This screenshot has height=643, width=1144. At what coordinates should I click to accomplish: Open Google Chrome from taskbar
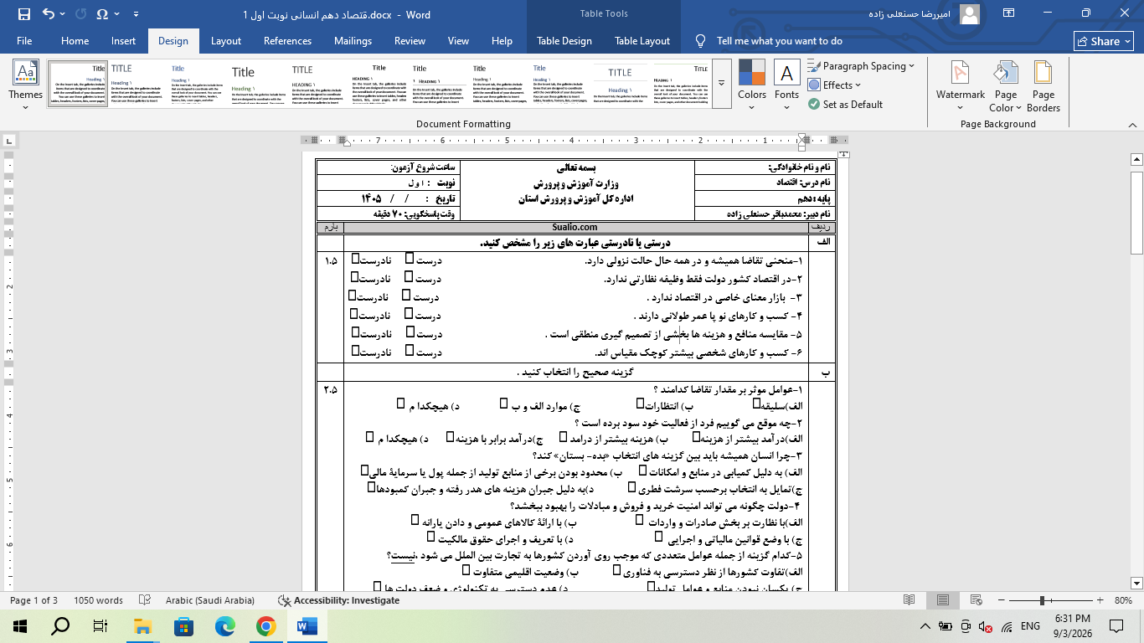(x=265, y=625)
